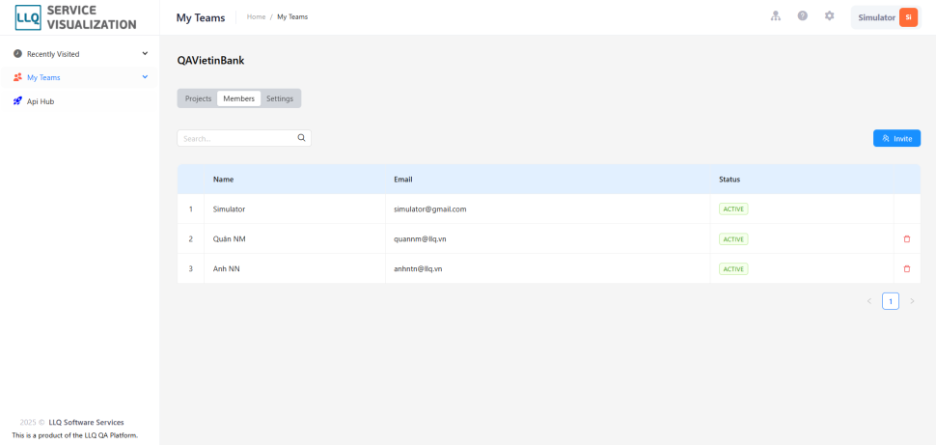Screen dimensions: 936x445
Task: Click the My Teams people icon
Action: pyautogui.click(x=17, y=77)
